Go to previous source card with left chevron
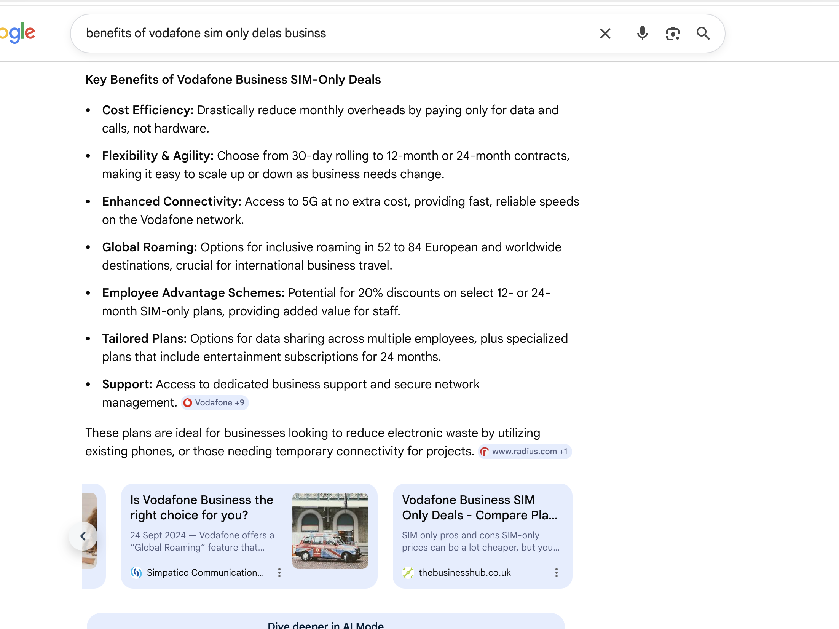 (x=83, y=536)
